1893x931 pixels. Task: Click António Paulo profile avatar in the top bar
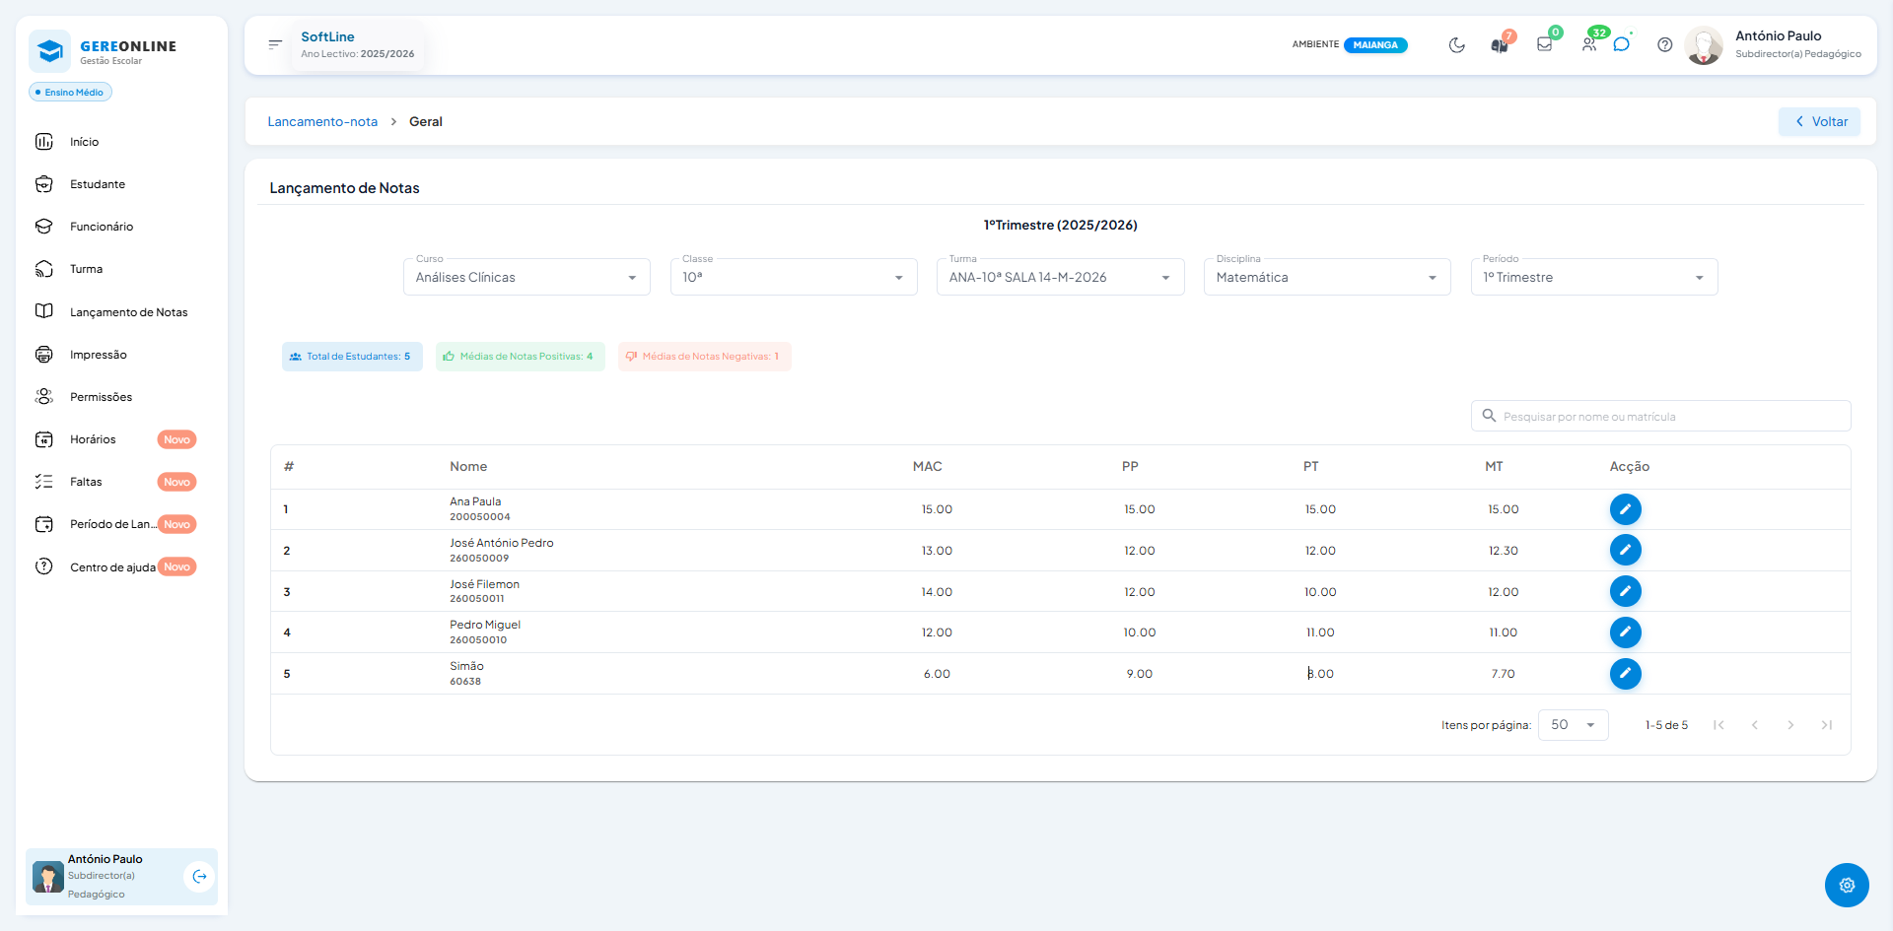pos(1704,45)
